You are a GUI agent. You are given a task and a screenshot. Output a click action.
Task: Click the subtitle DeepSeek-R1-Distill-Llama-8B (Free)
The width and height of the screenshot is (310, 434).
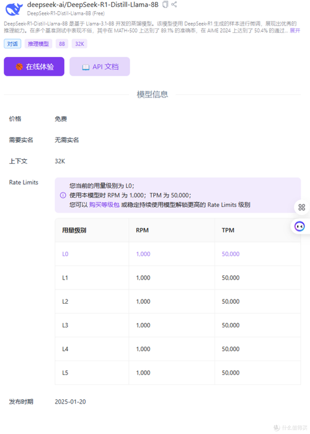pyautogui.click(x=66, y=13)
